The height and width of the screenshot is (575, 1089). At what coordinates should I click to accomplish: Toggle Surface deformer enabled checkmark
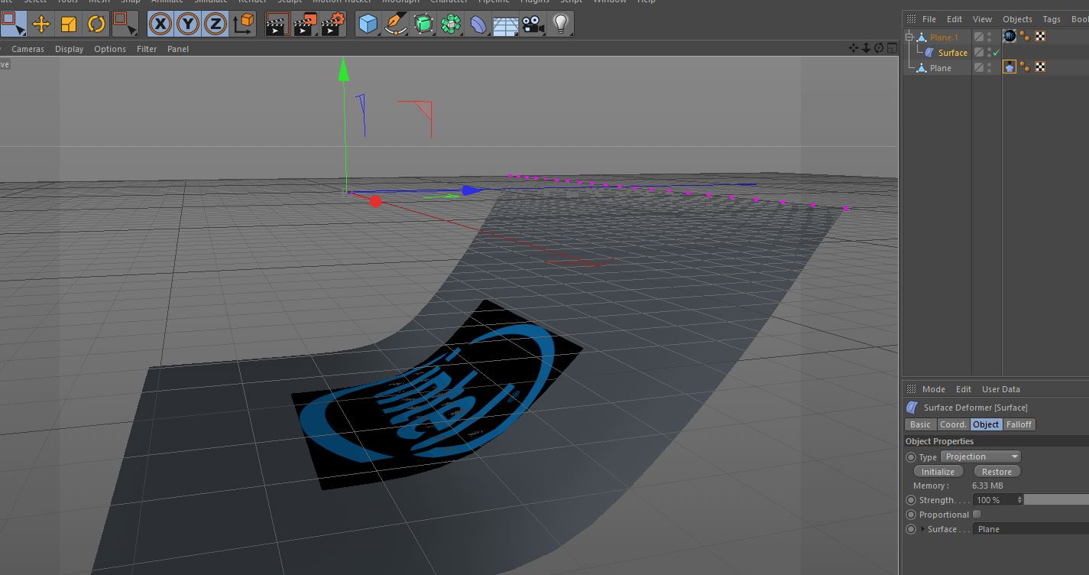(996, 53)
